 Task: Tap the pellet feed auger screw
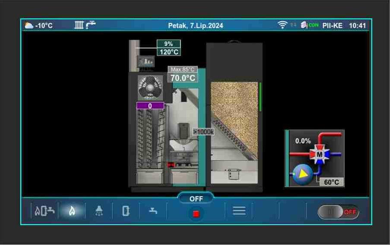point(231,136)
